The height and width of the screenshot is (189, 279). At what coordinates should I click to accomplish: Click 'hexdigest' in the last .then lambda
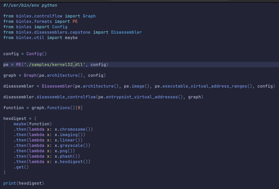pyautogui.click(x=71, y=162)
